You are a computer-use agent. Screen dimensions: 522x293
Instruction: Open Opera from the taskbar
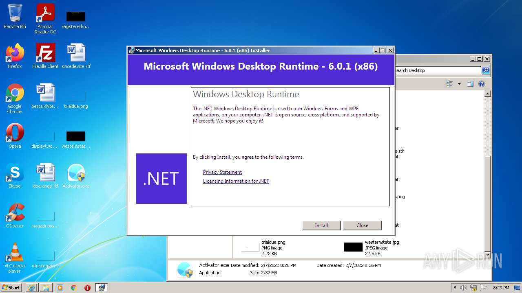click(87, 287)
